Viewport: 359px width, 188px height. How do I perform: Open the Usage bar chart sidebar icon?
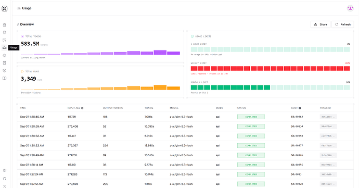tap(4, 47)
